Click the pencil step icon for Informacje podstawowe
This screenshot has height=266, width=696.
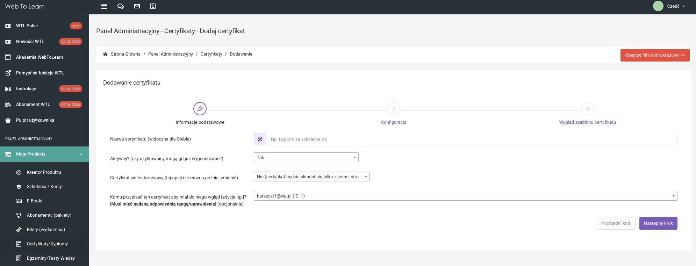click(x=200, y=109)
